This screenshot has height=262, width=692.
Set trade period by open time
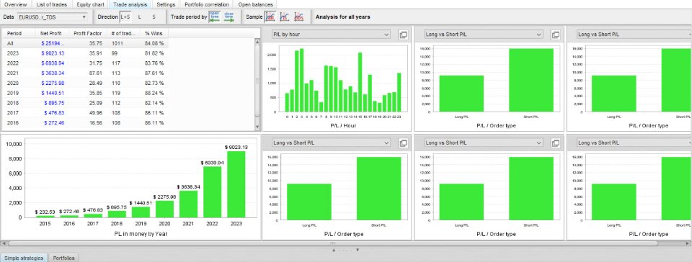click(x=215, y=17)
